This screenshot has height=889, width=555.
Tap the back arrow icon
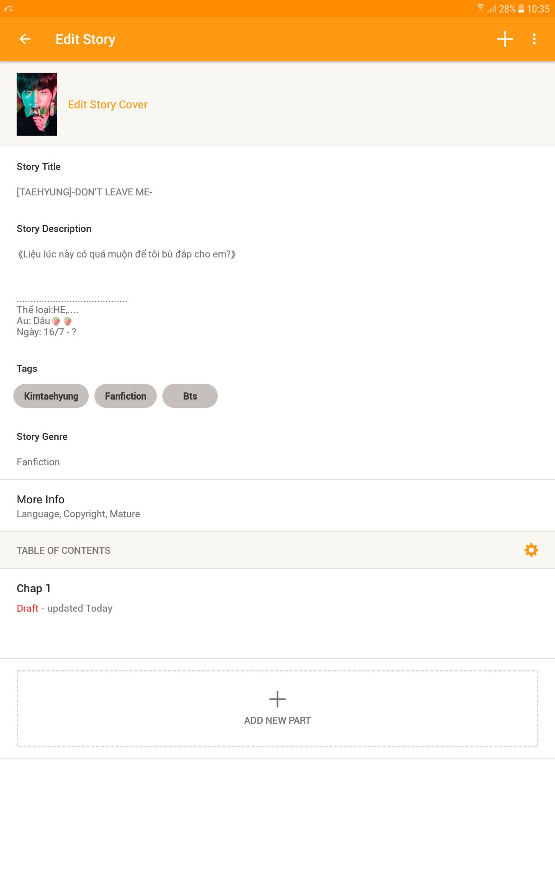pos(25,39)
